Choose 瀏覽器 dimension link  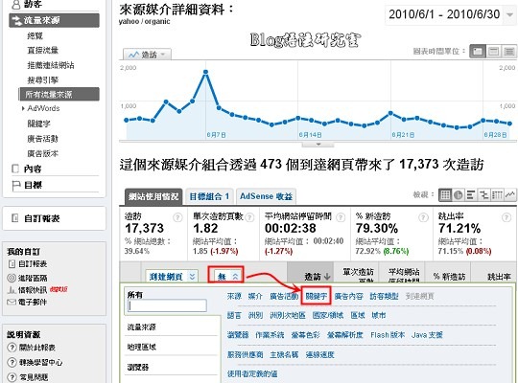(238, 335)
